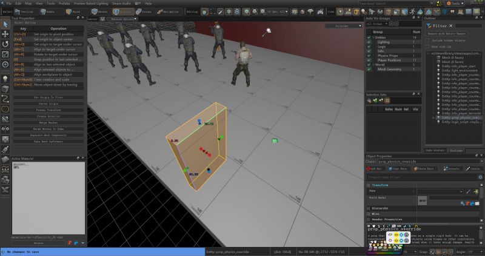Click the Center Origin button
485x256 pixels.
click(48, 103)
